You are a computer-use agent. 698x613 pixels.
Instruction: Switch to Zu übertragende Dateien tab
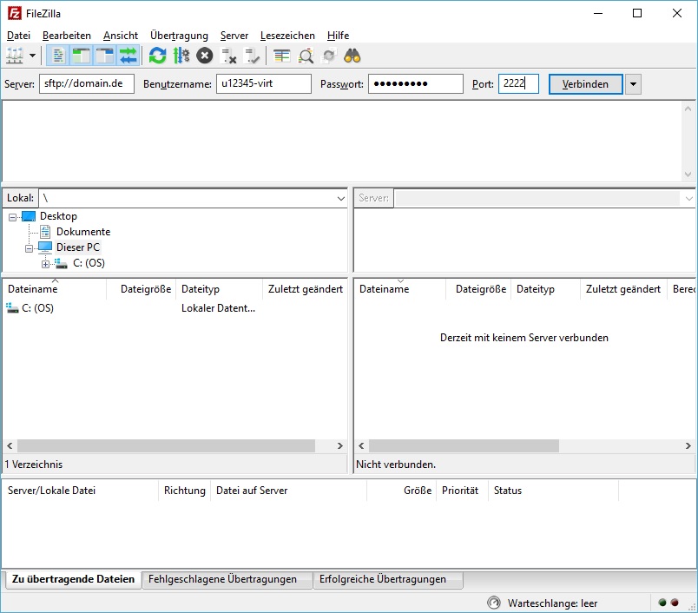tap(74, 579)
